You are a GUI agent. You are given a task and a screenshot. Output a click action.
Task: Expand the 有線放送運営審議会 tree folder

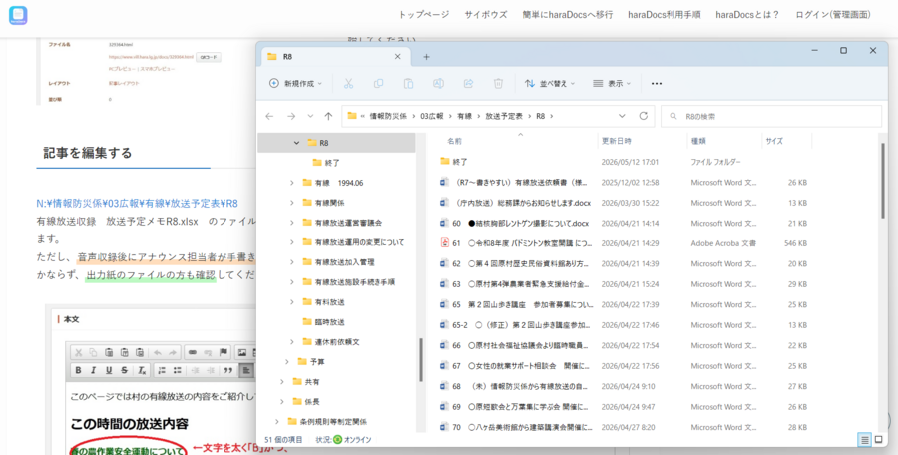point(292,223)
